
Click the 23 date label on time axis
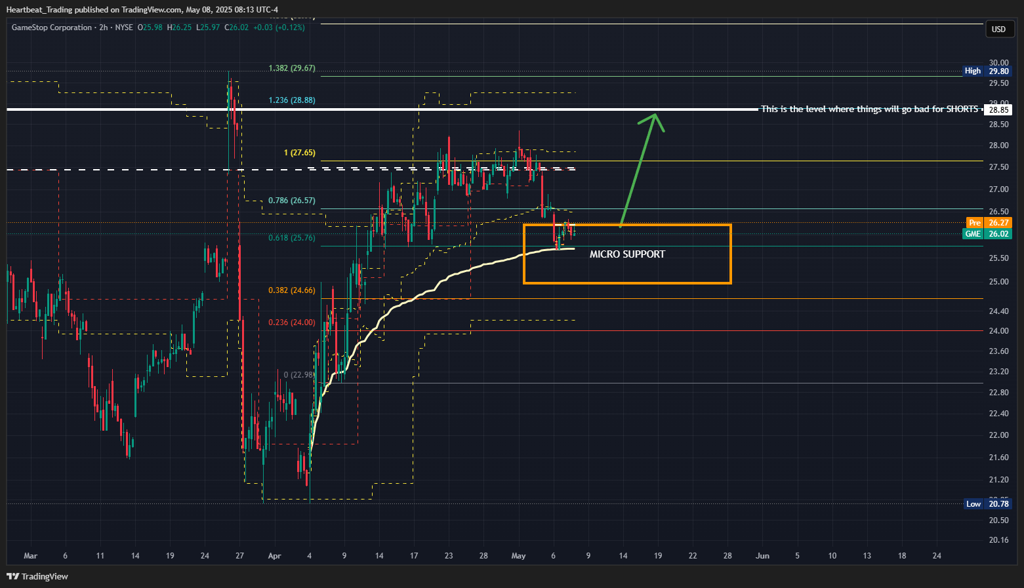[449, 556]
